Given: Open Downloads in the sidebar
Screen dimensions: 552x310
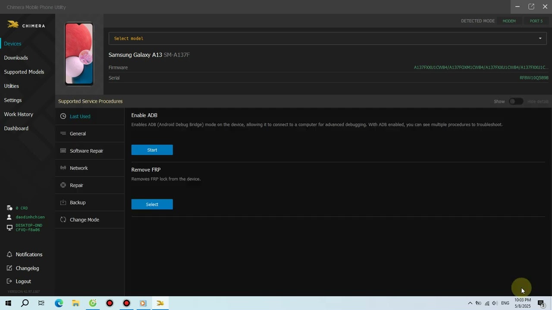Looking at the screenshot, I should coord(16,58).
